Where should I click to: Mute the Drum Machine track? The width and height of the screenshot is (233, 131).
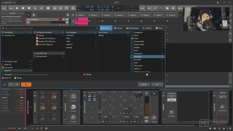click(67, 19)
